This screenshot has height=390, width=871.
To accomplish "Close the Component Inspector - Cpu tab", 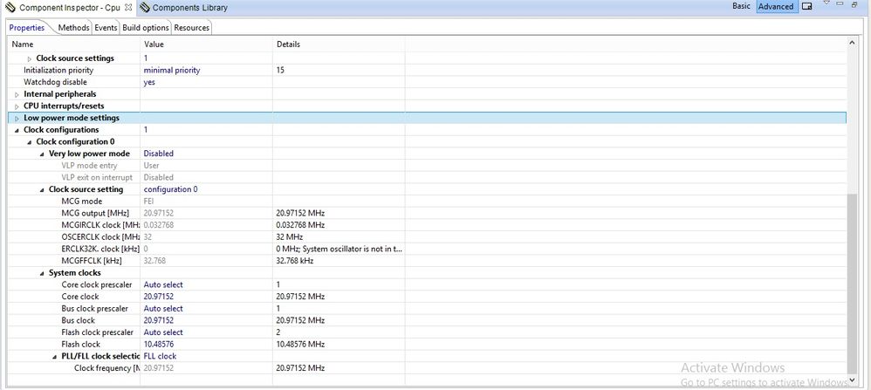I will click(127, 8).
